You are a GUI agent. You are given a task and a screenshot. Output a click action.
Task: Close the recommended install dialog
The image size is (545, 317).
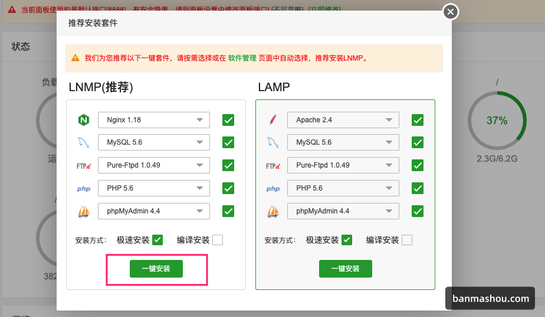pyautogui.click(x=451, y=12)
